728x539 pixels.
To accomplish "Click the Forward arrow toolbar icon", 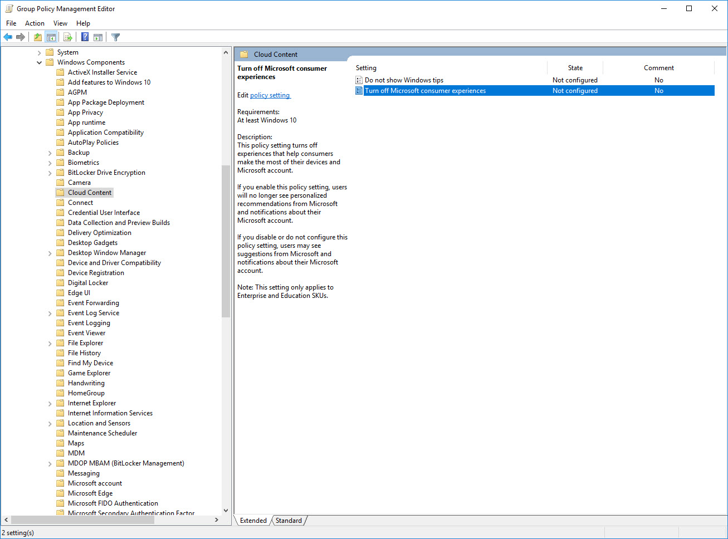I will (x=21, y=37).
